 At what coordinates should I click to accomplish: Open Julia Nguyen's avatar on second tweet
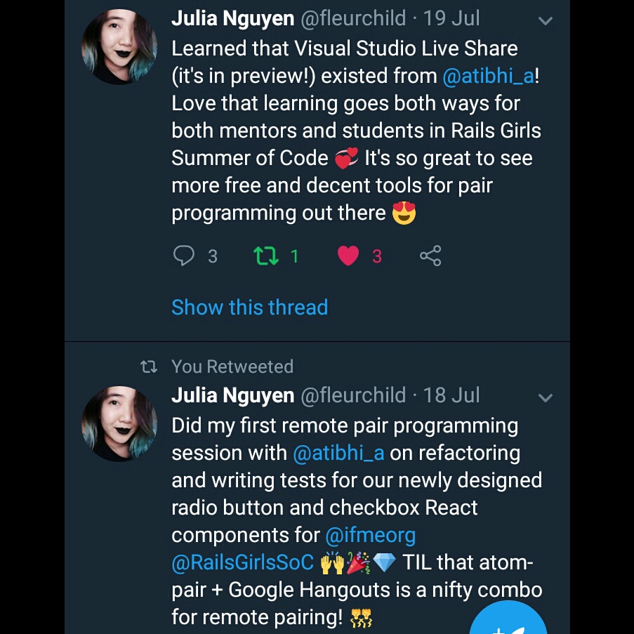119,424
